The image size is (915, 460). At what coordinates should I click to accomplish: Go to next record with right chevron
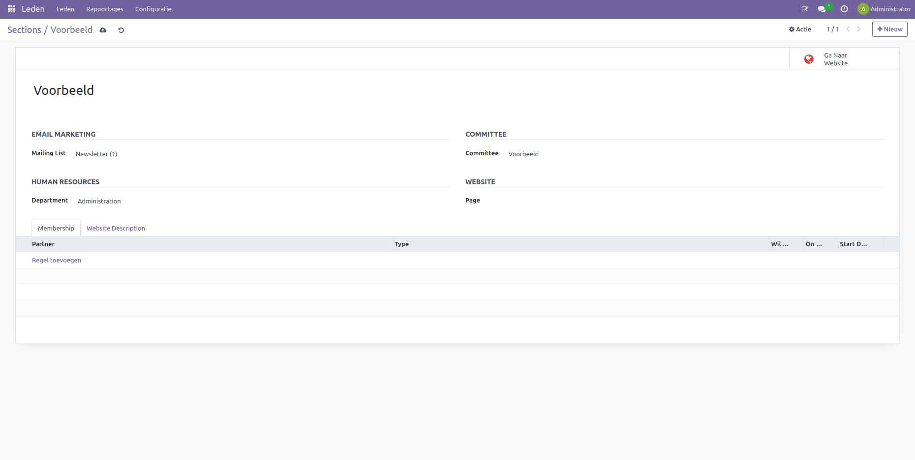[x=859, y=29]
